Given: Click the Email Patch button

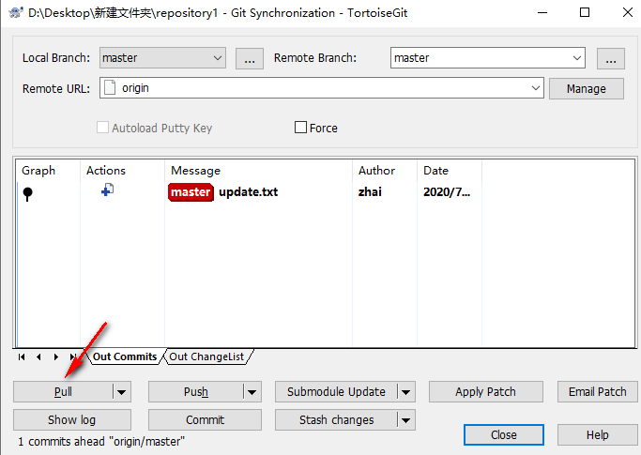Looking at the screenshot, I should (x=597, y=391).
